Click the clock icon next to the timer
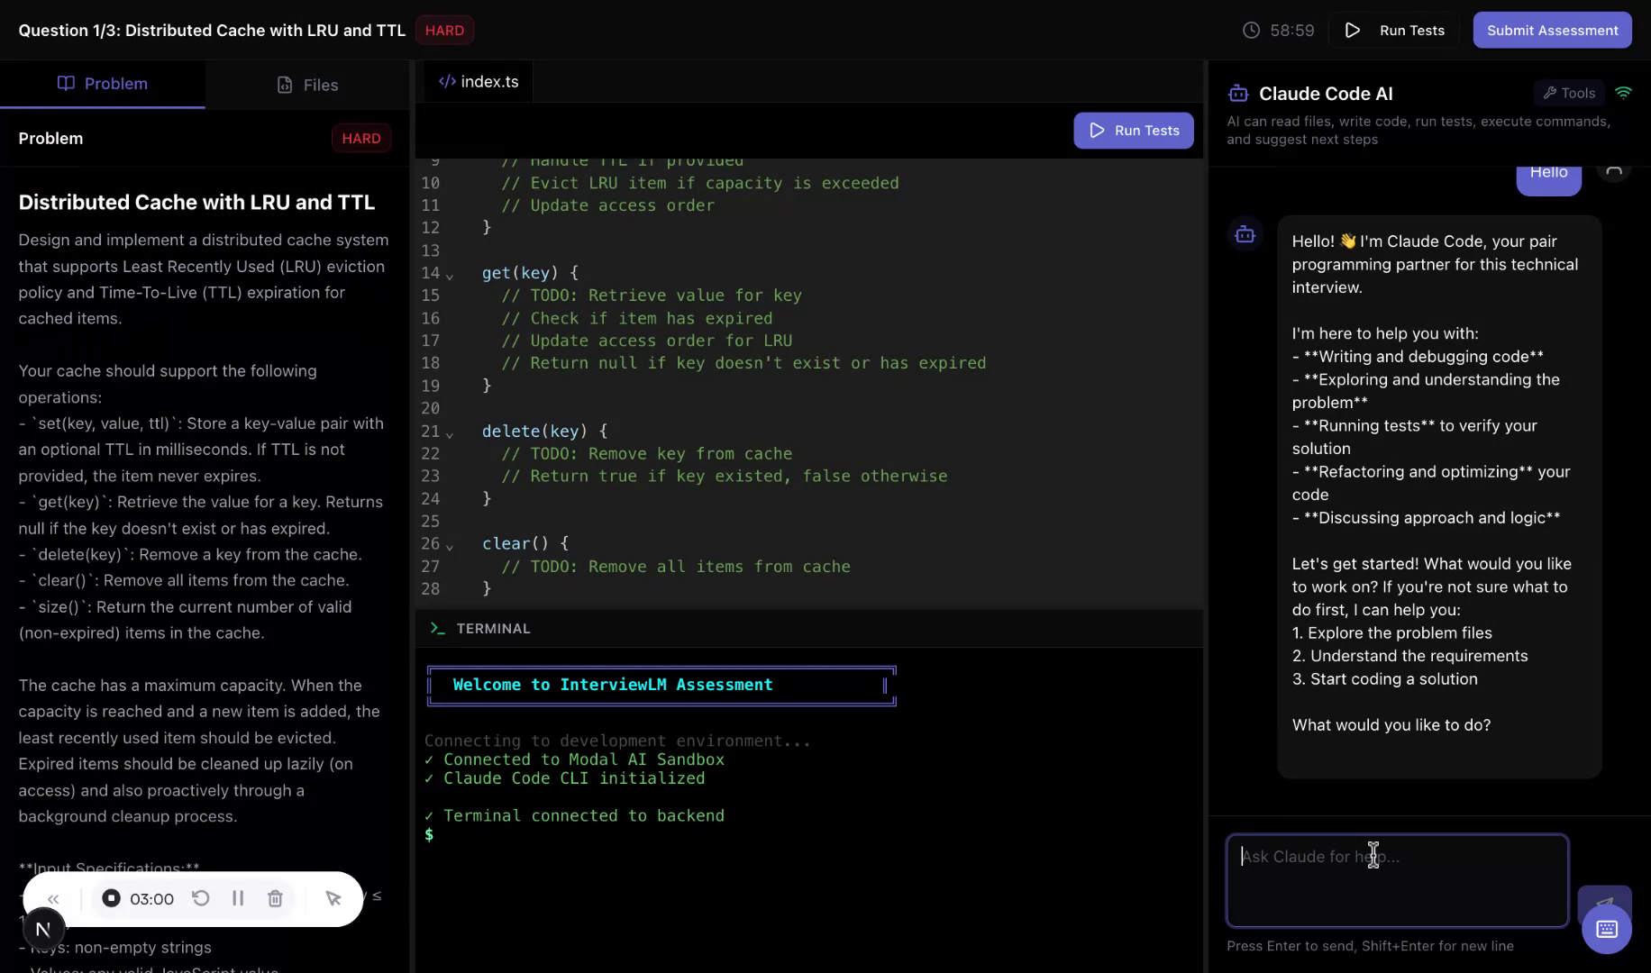This screenshot has width=1651, height=973. (x=1251, y=30)
